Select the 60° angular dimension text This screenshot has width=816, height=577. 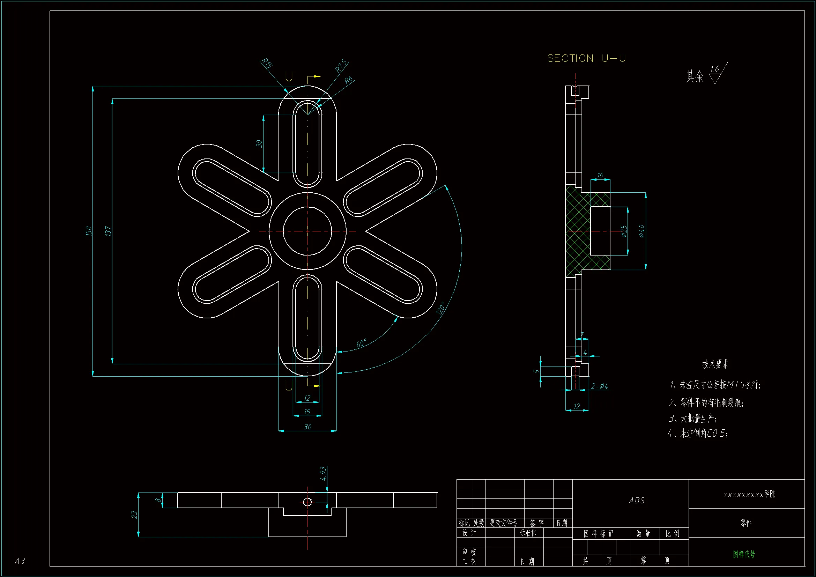tap(362, 343)
